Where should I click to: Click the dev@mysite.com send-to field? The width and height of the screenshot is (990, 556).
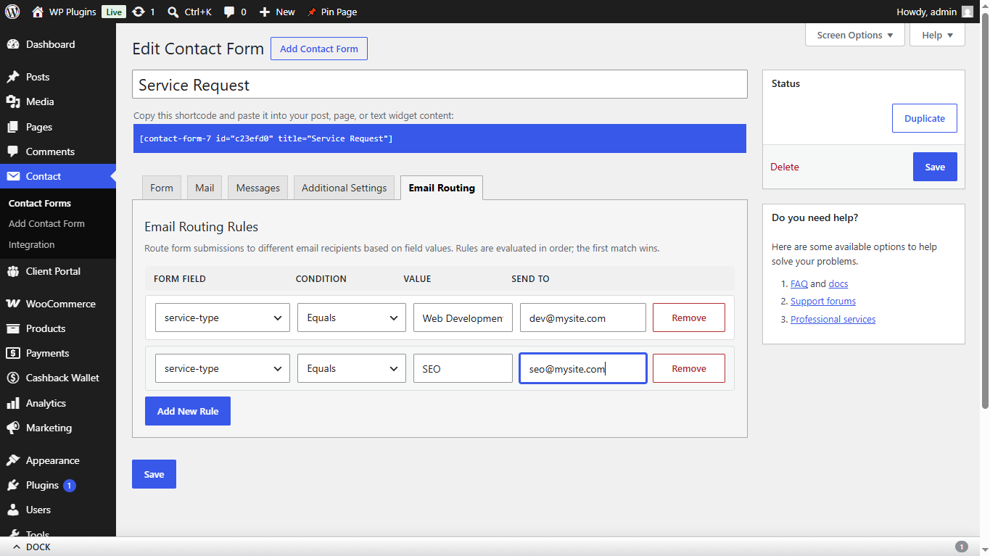(x=583, y=318)
